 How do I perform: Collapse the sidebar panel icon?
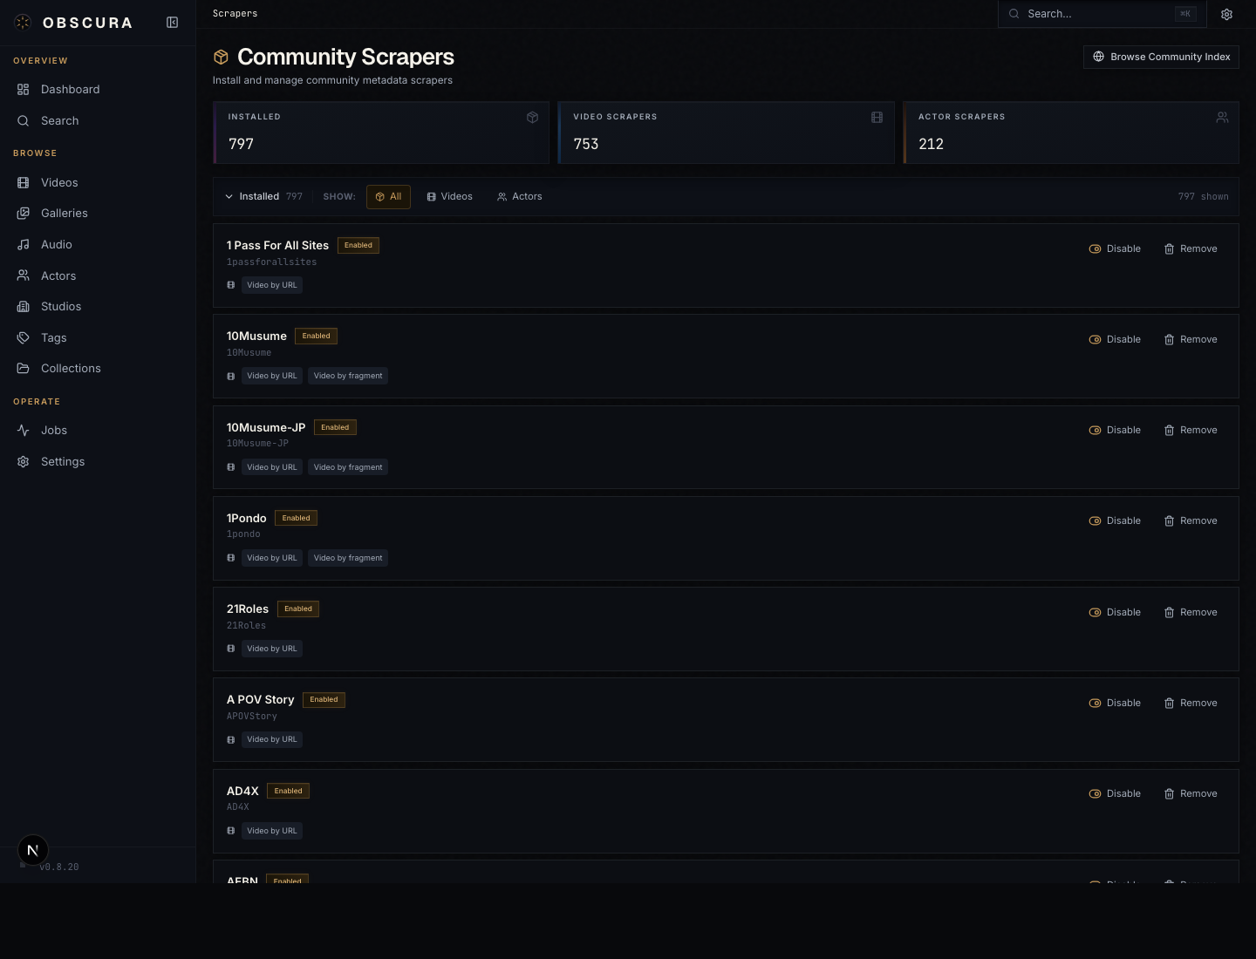coord(173,23)
